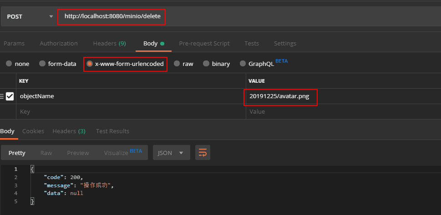
Task: Click the KEY column header
Action: (x=24, y=81)
